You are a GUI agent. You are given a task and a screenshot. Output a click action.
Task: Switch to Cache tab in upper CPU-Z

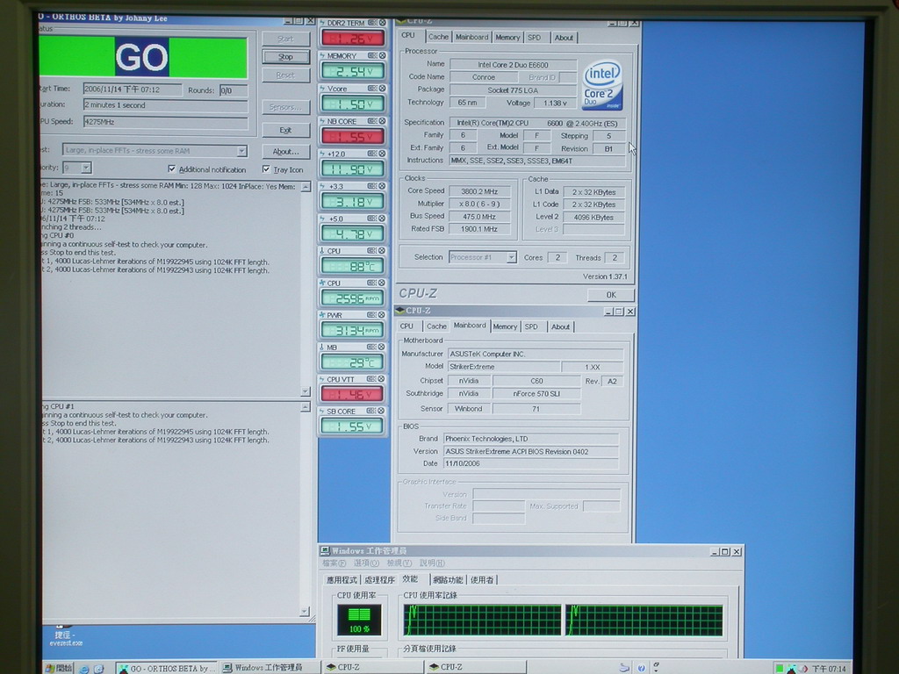(438, 37)
